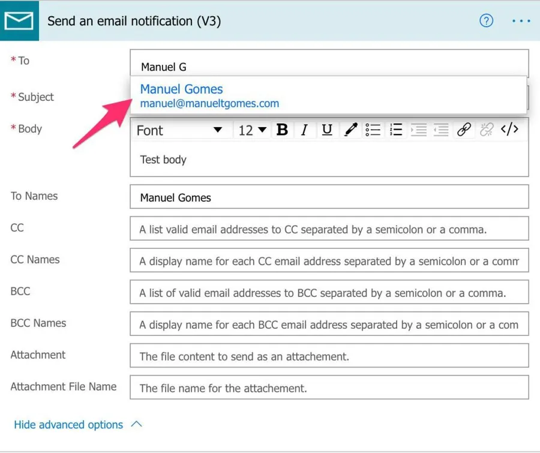
Task: Toggle bold formatting in body editor
Action: click(x=282, y=130)
